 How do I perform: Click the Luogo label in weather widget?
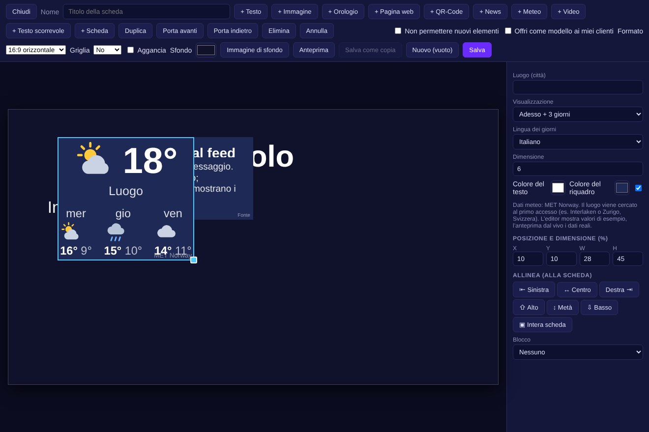[126, 191]
